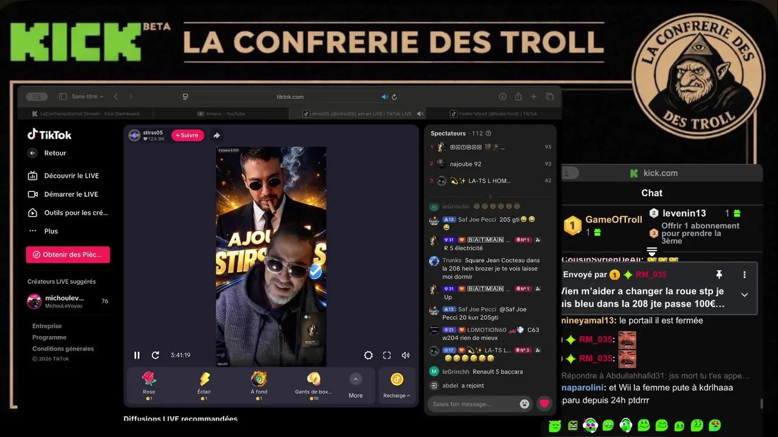Click the TikTok logo
This screenshot has width=778, height=437.
(50, 135)
